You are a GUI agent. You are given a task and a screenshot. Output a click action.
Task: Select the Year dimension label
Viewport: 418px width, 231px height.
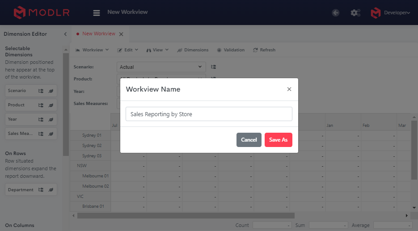coord(12,119)
